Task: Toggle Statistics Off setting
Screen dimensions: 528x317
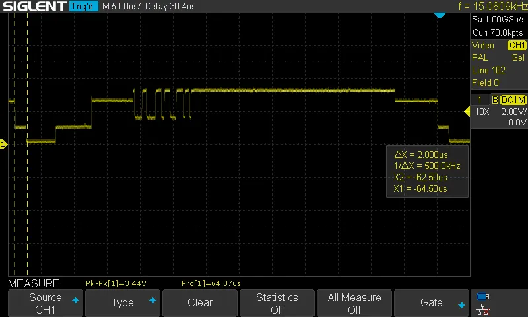Action: click(277, 303)
